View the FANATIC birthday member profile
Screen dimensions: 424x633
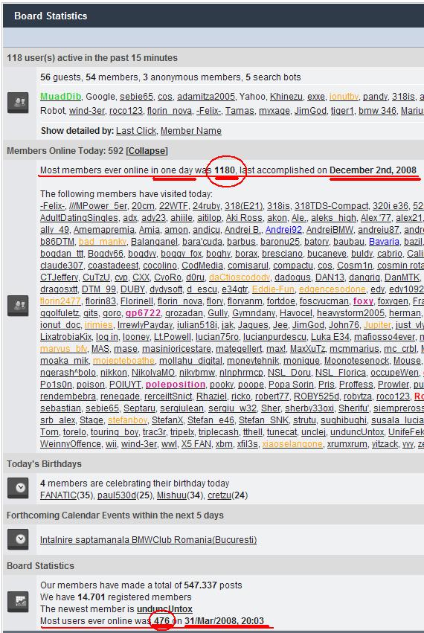click(58, 495)
